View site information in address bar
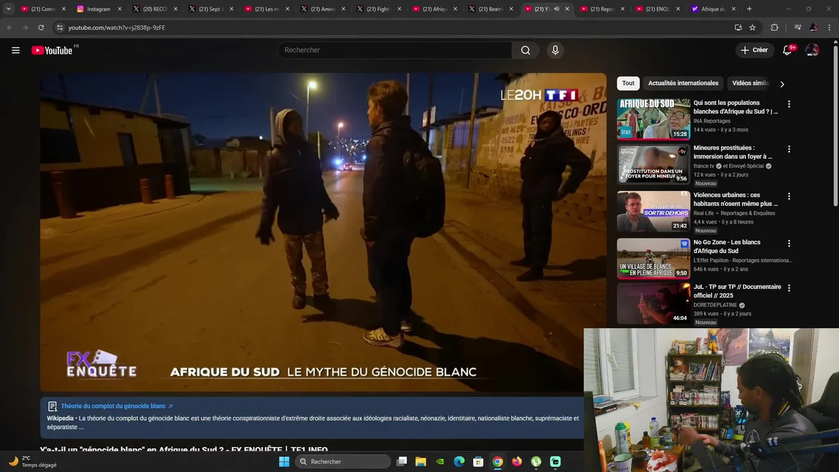Image resolution: width=839 pixels, height=472 pixels. 60,28
